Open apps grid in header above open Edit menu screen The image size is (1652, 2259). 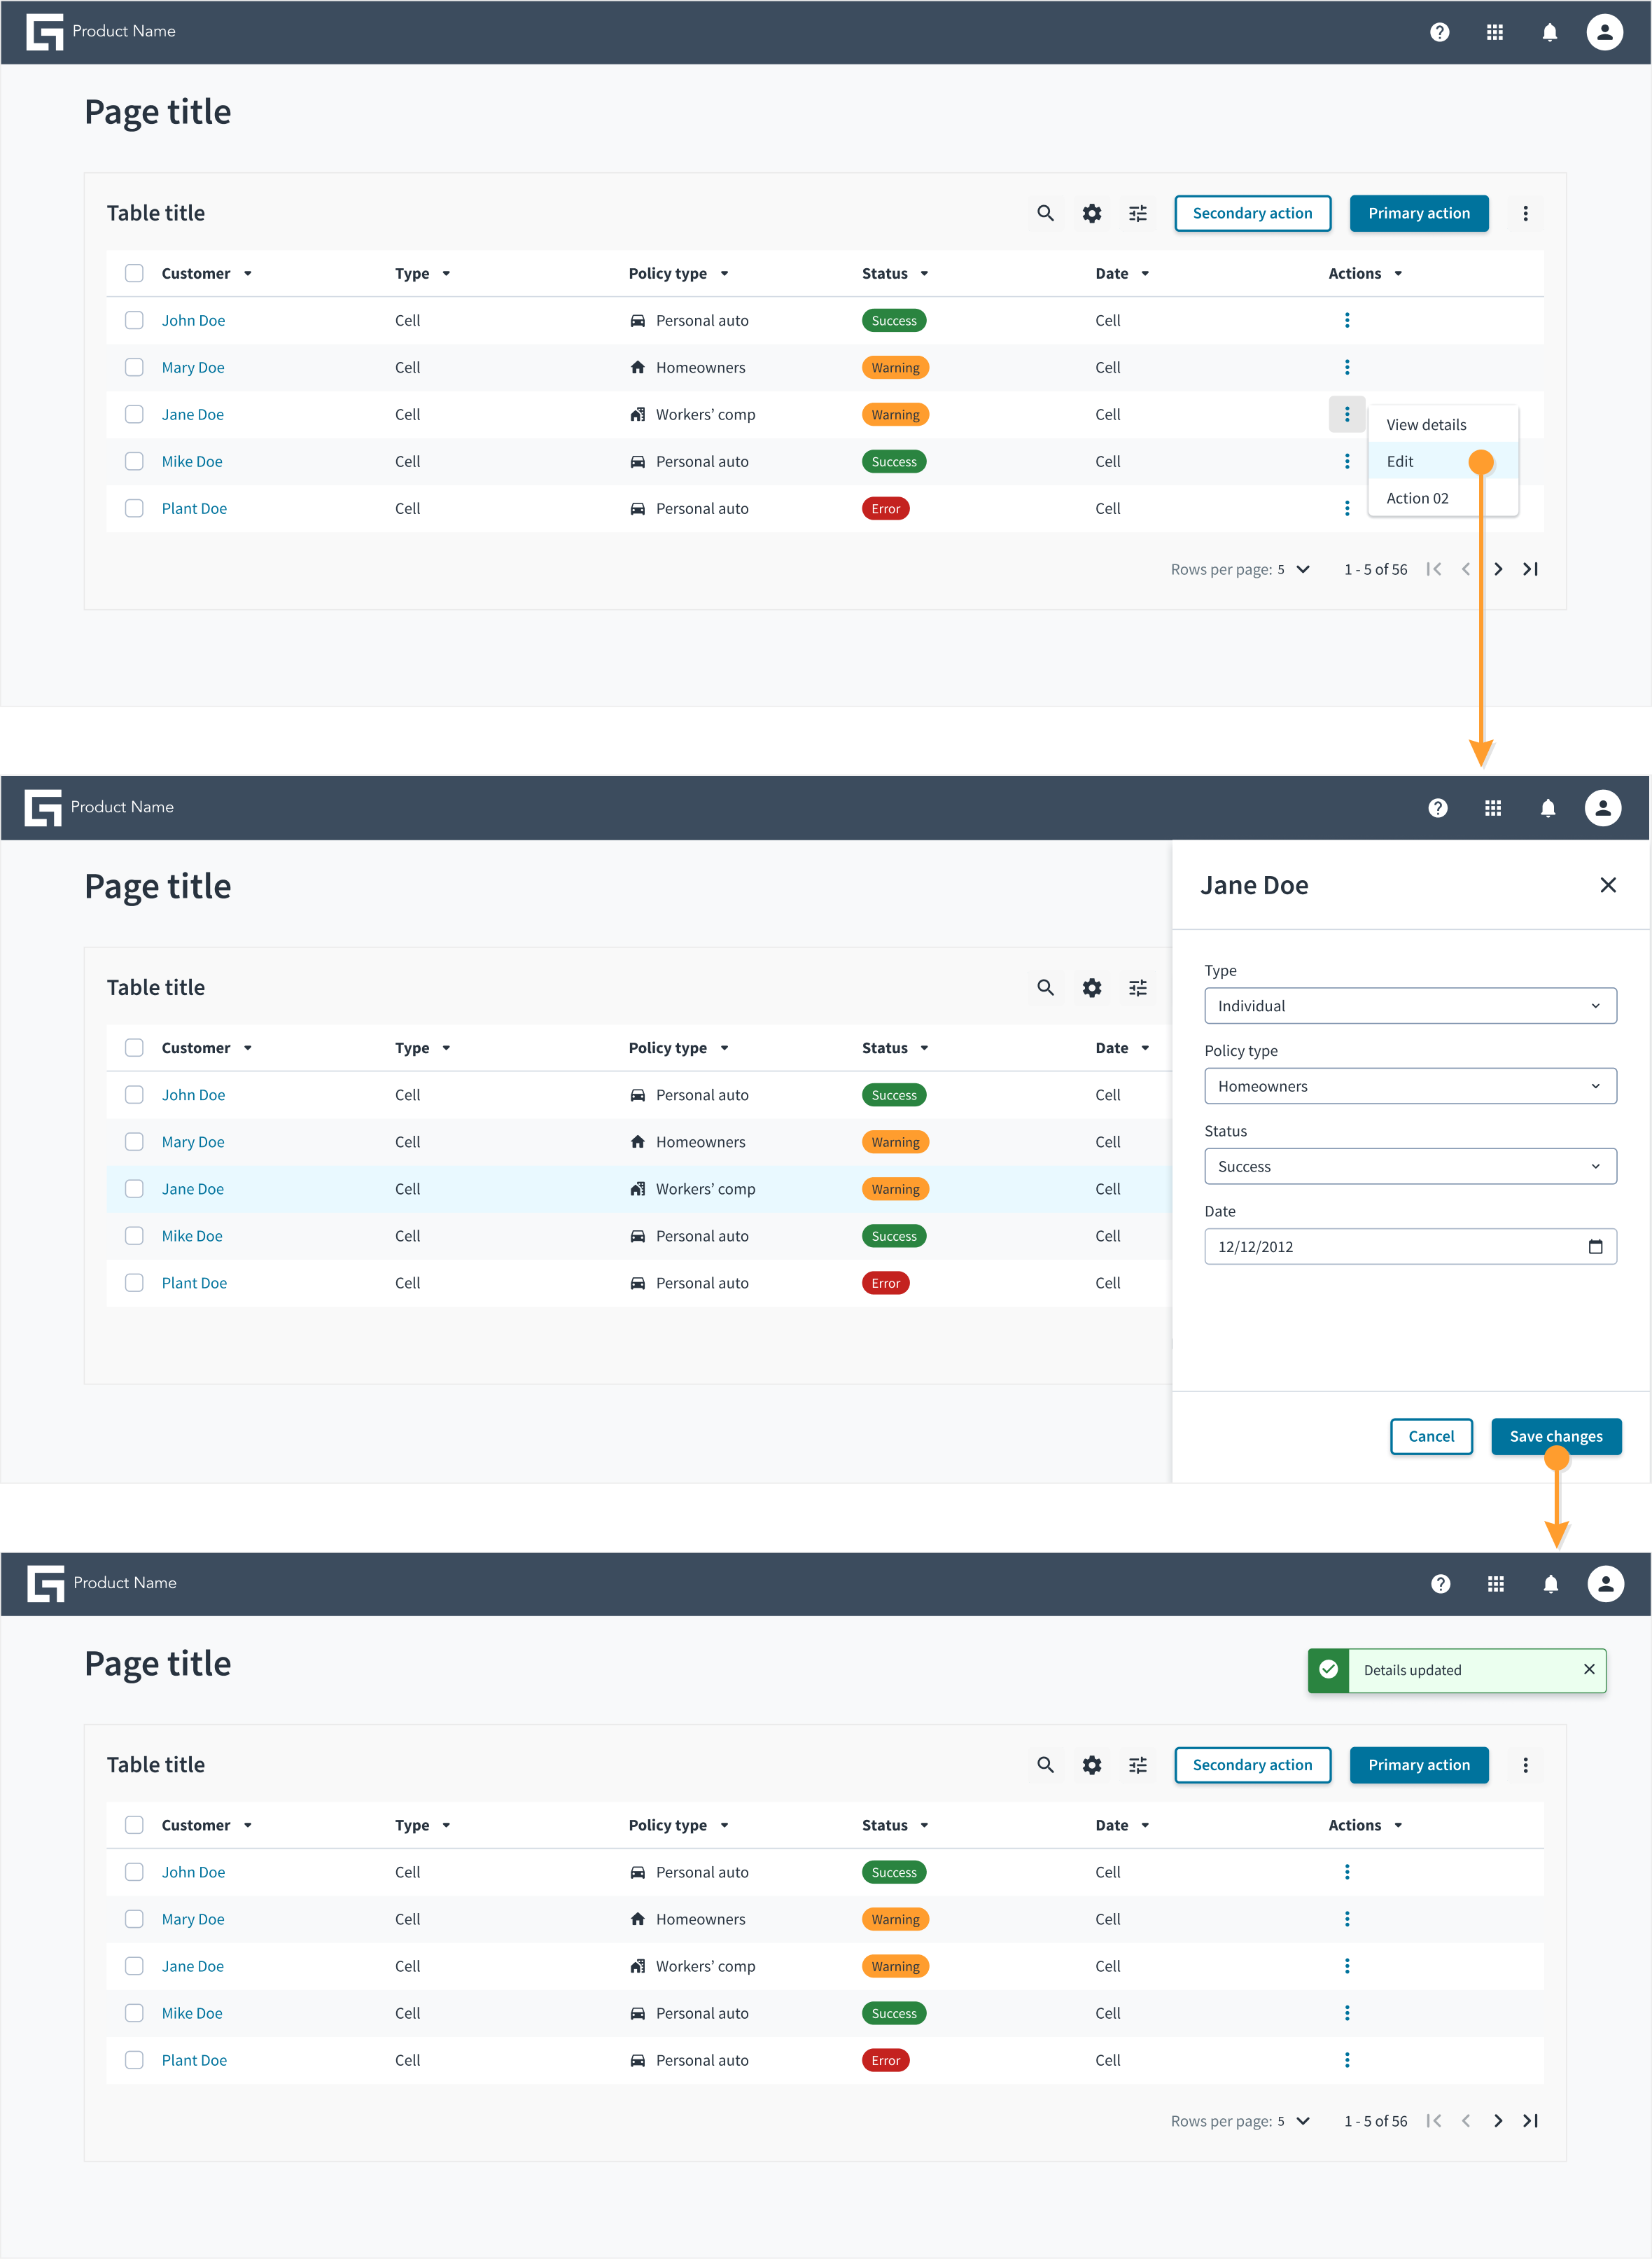pos(1494,32)
